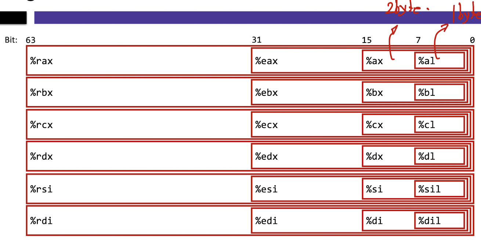Click the %ebx register label

(x=267, y=93)
